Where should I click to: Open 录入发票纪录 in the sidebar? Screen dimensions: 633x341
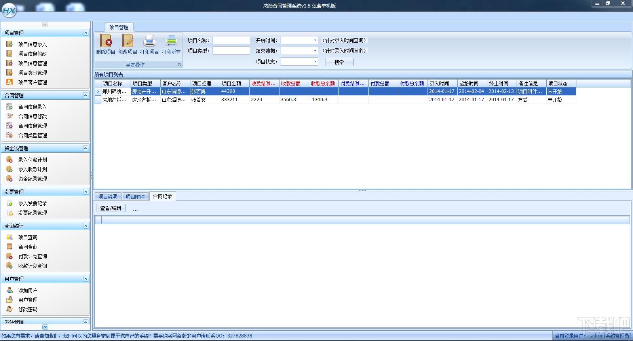click(x=32, y=203)
